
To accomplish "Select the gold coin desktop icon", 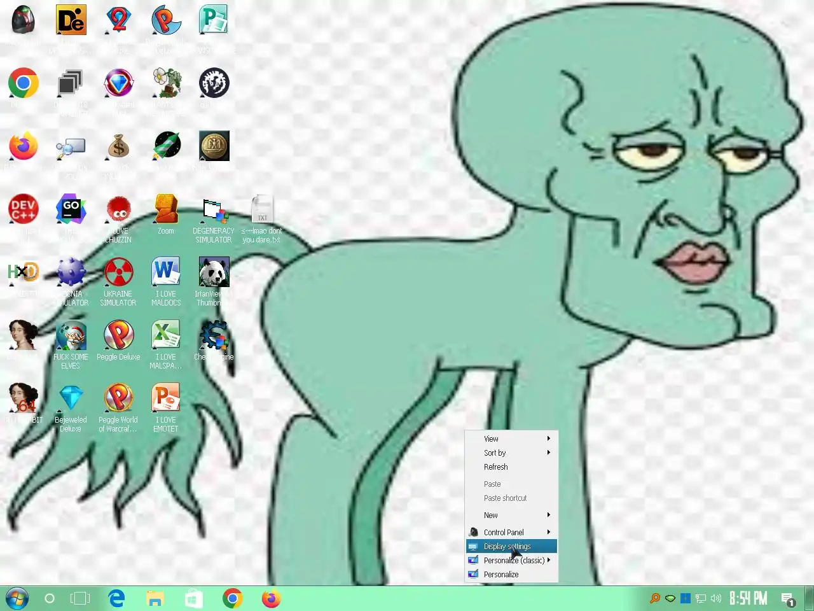I will click(x=214, y=146).
